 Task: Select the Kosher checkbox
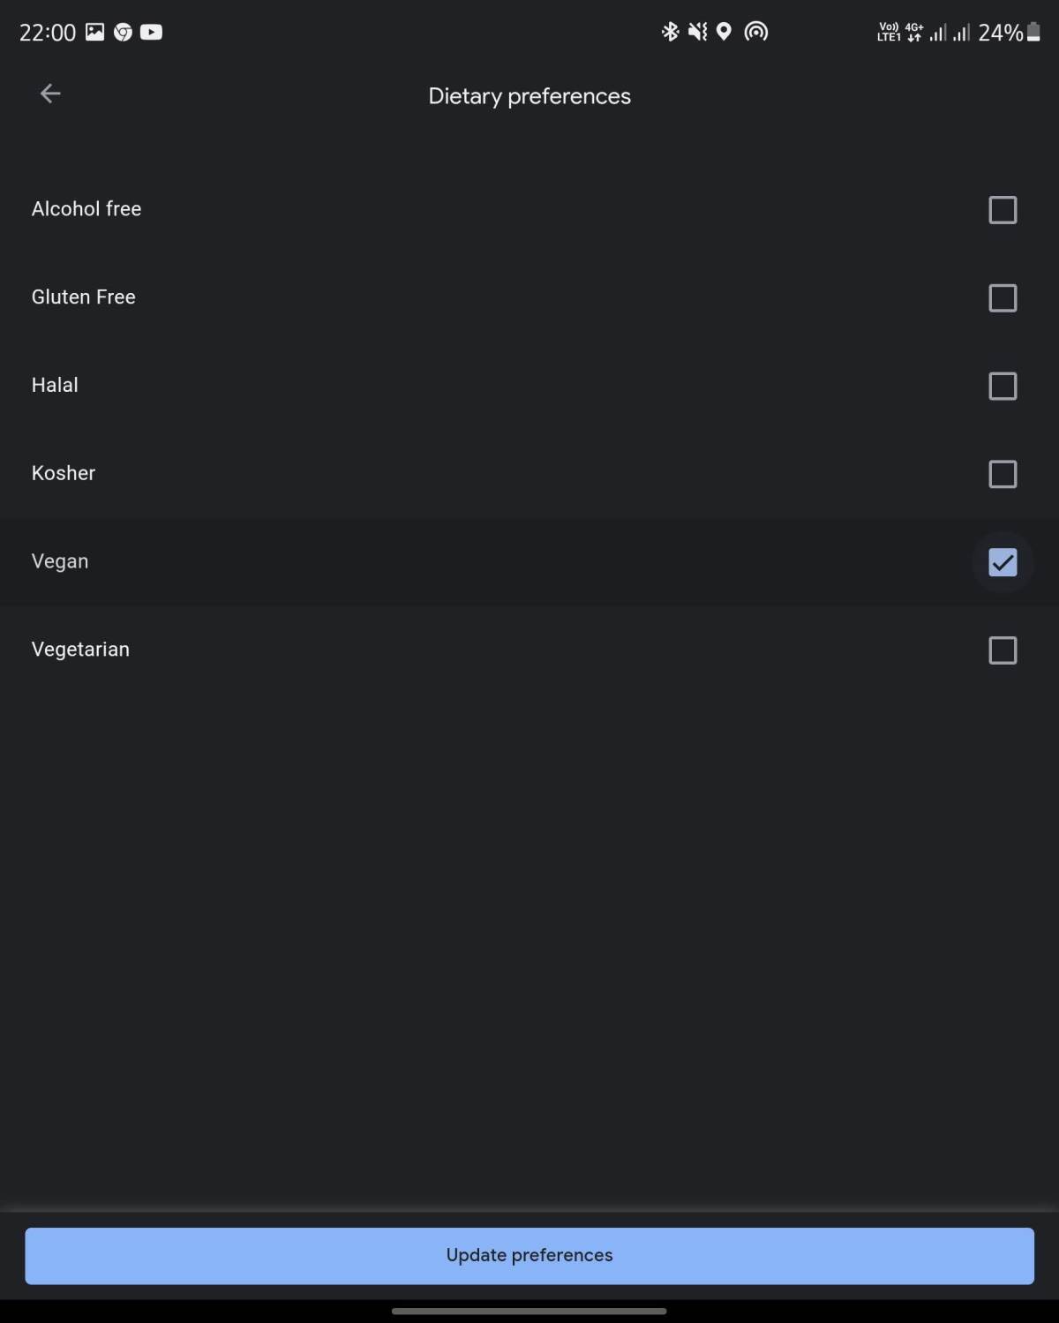click(x=1003, y=475)
